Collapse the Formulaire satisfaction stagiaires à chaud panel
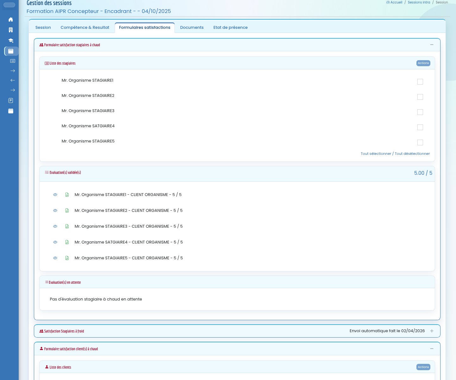456x380 pixels. (432, 45)
